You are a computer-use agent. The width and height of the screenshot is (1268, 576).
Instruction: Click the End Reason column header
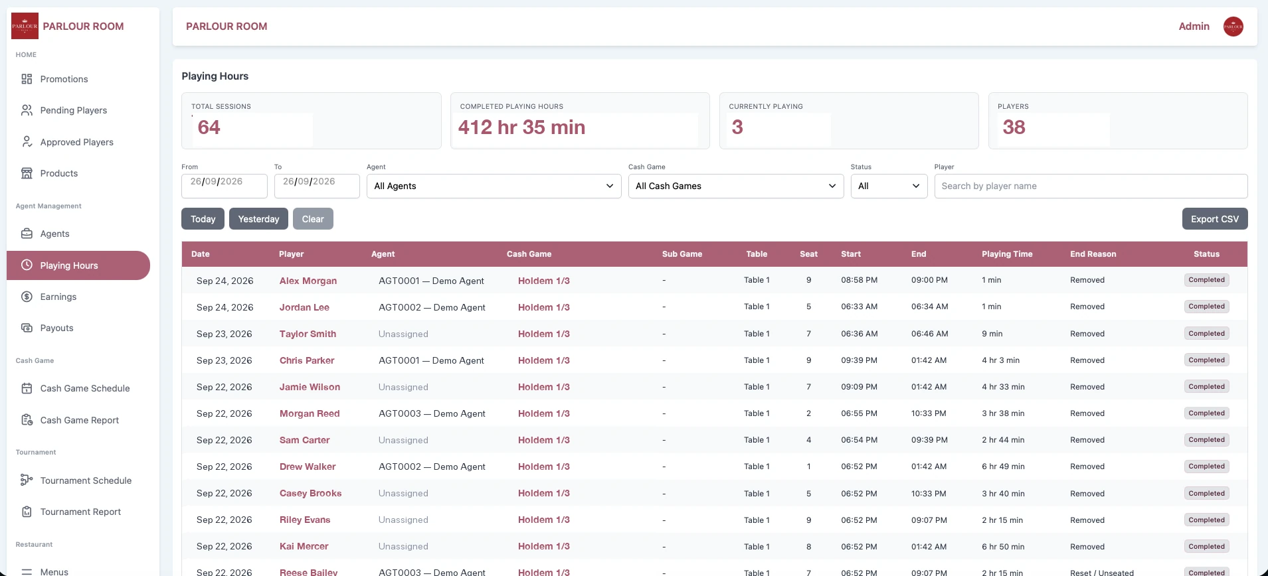coord(1093,254)
